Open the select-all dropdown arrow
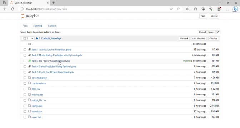 (32, 38)
